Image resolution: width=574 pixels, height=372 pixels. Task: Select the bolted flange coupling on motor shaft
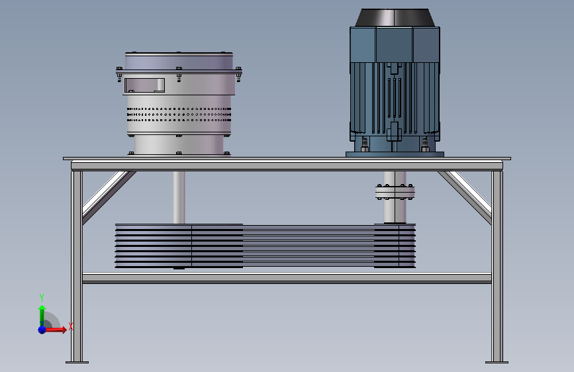pos(395,192)
